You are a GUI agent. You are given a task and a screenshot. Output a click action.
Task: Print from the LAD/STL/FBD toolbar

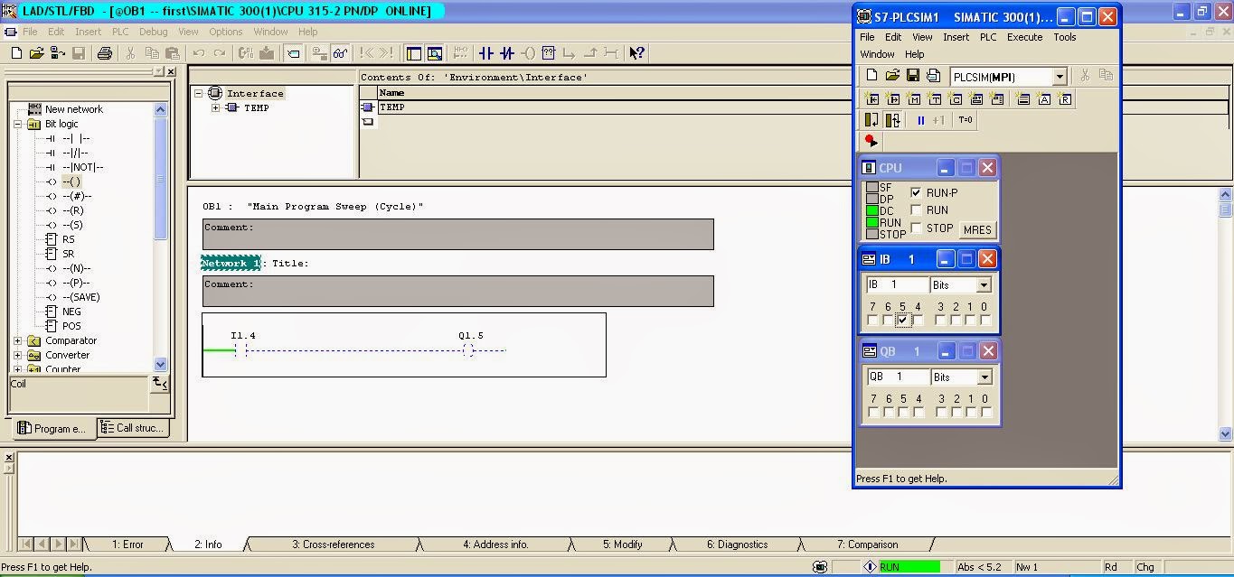pyautogui.click(x=105, y=53)
